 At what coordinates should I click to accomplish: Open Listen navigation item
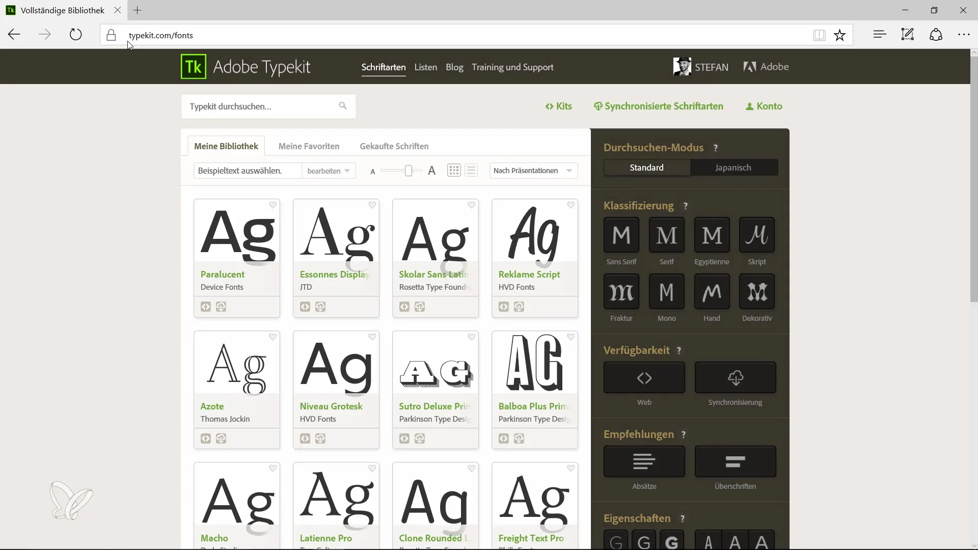click(426, 67)
